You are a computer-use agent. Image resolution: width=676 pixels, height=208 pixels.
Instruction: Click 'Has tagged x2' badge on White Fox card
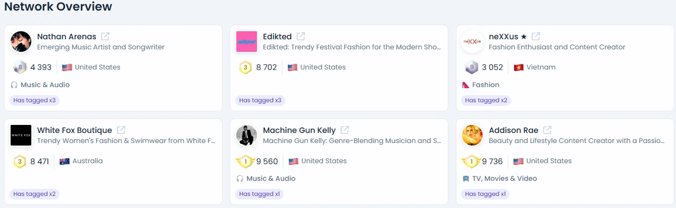34,194
